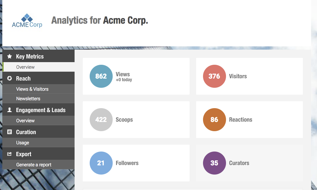Click the Key Metrics star icon
The width and height of the screenshot is (317, 190).
pos(10,56)
